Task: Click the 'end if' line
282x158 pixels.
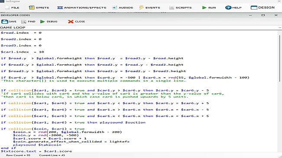Action: click(x=9, y=148)
